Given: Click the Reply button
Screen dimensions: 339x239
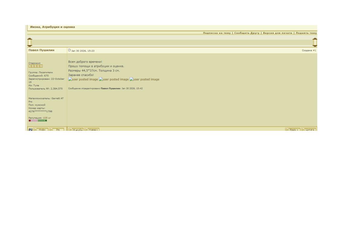Looking at the screenshot, I should tap(292, 130).
